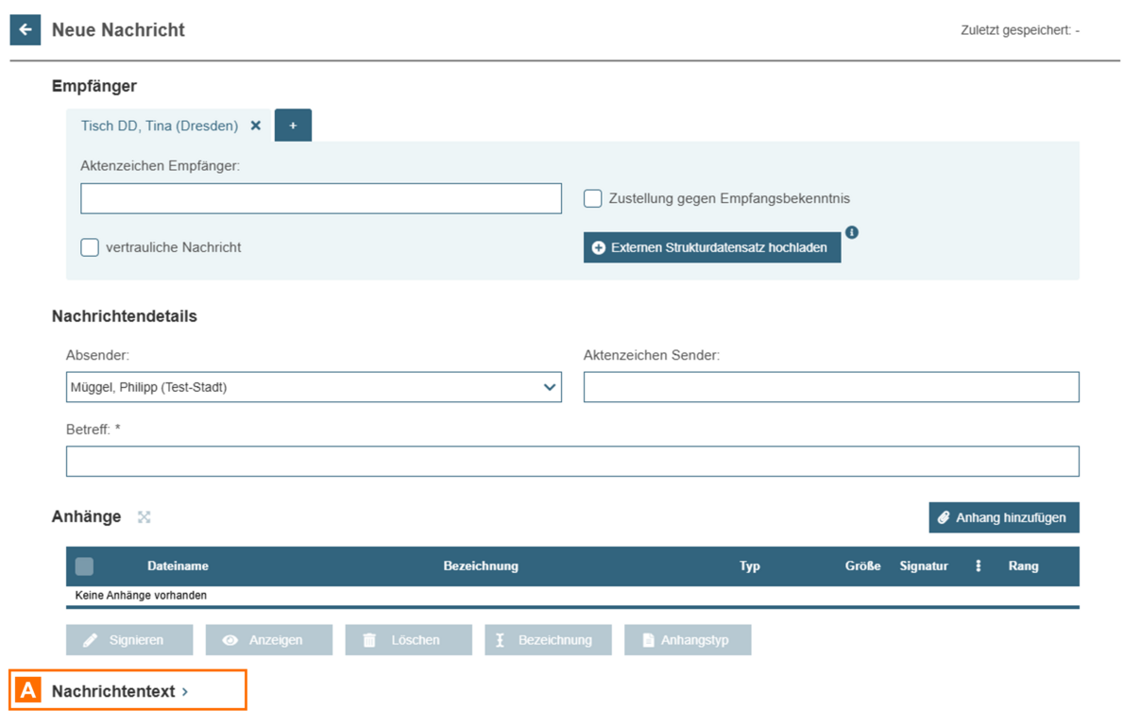Click the Betreff input field
Viewport: 1124px width, 726px height.
[x=571, y=462]
